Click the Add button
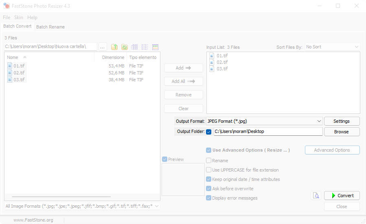Viewport: 366px width, 224px height. tap(184, 68)
